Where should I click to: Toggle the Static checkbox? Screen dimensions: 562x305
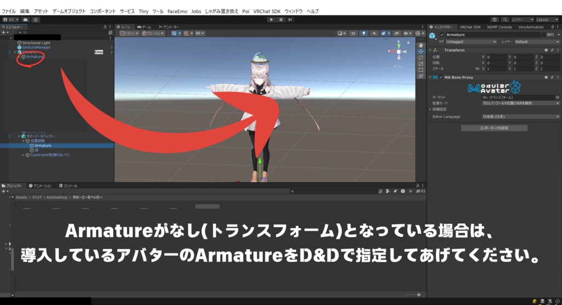pyautogui.click(x=544, y=35)
